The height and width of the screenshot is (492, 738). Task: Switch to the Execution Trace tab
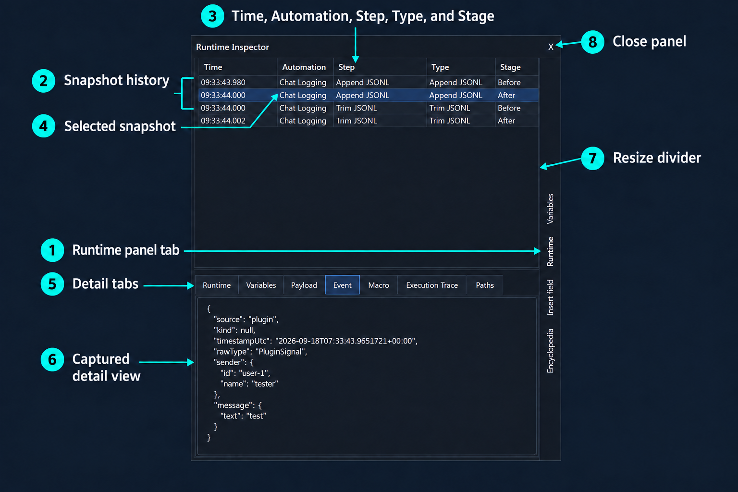coord(432,285)
